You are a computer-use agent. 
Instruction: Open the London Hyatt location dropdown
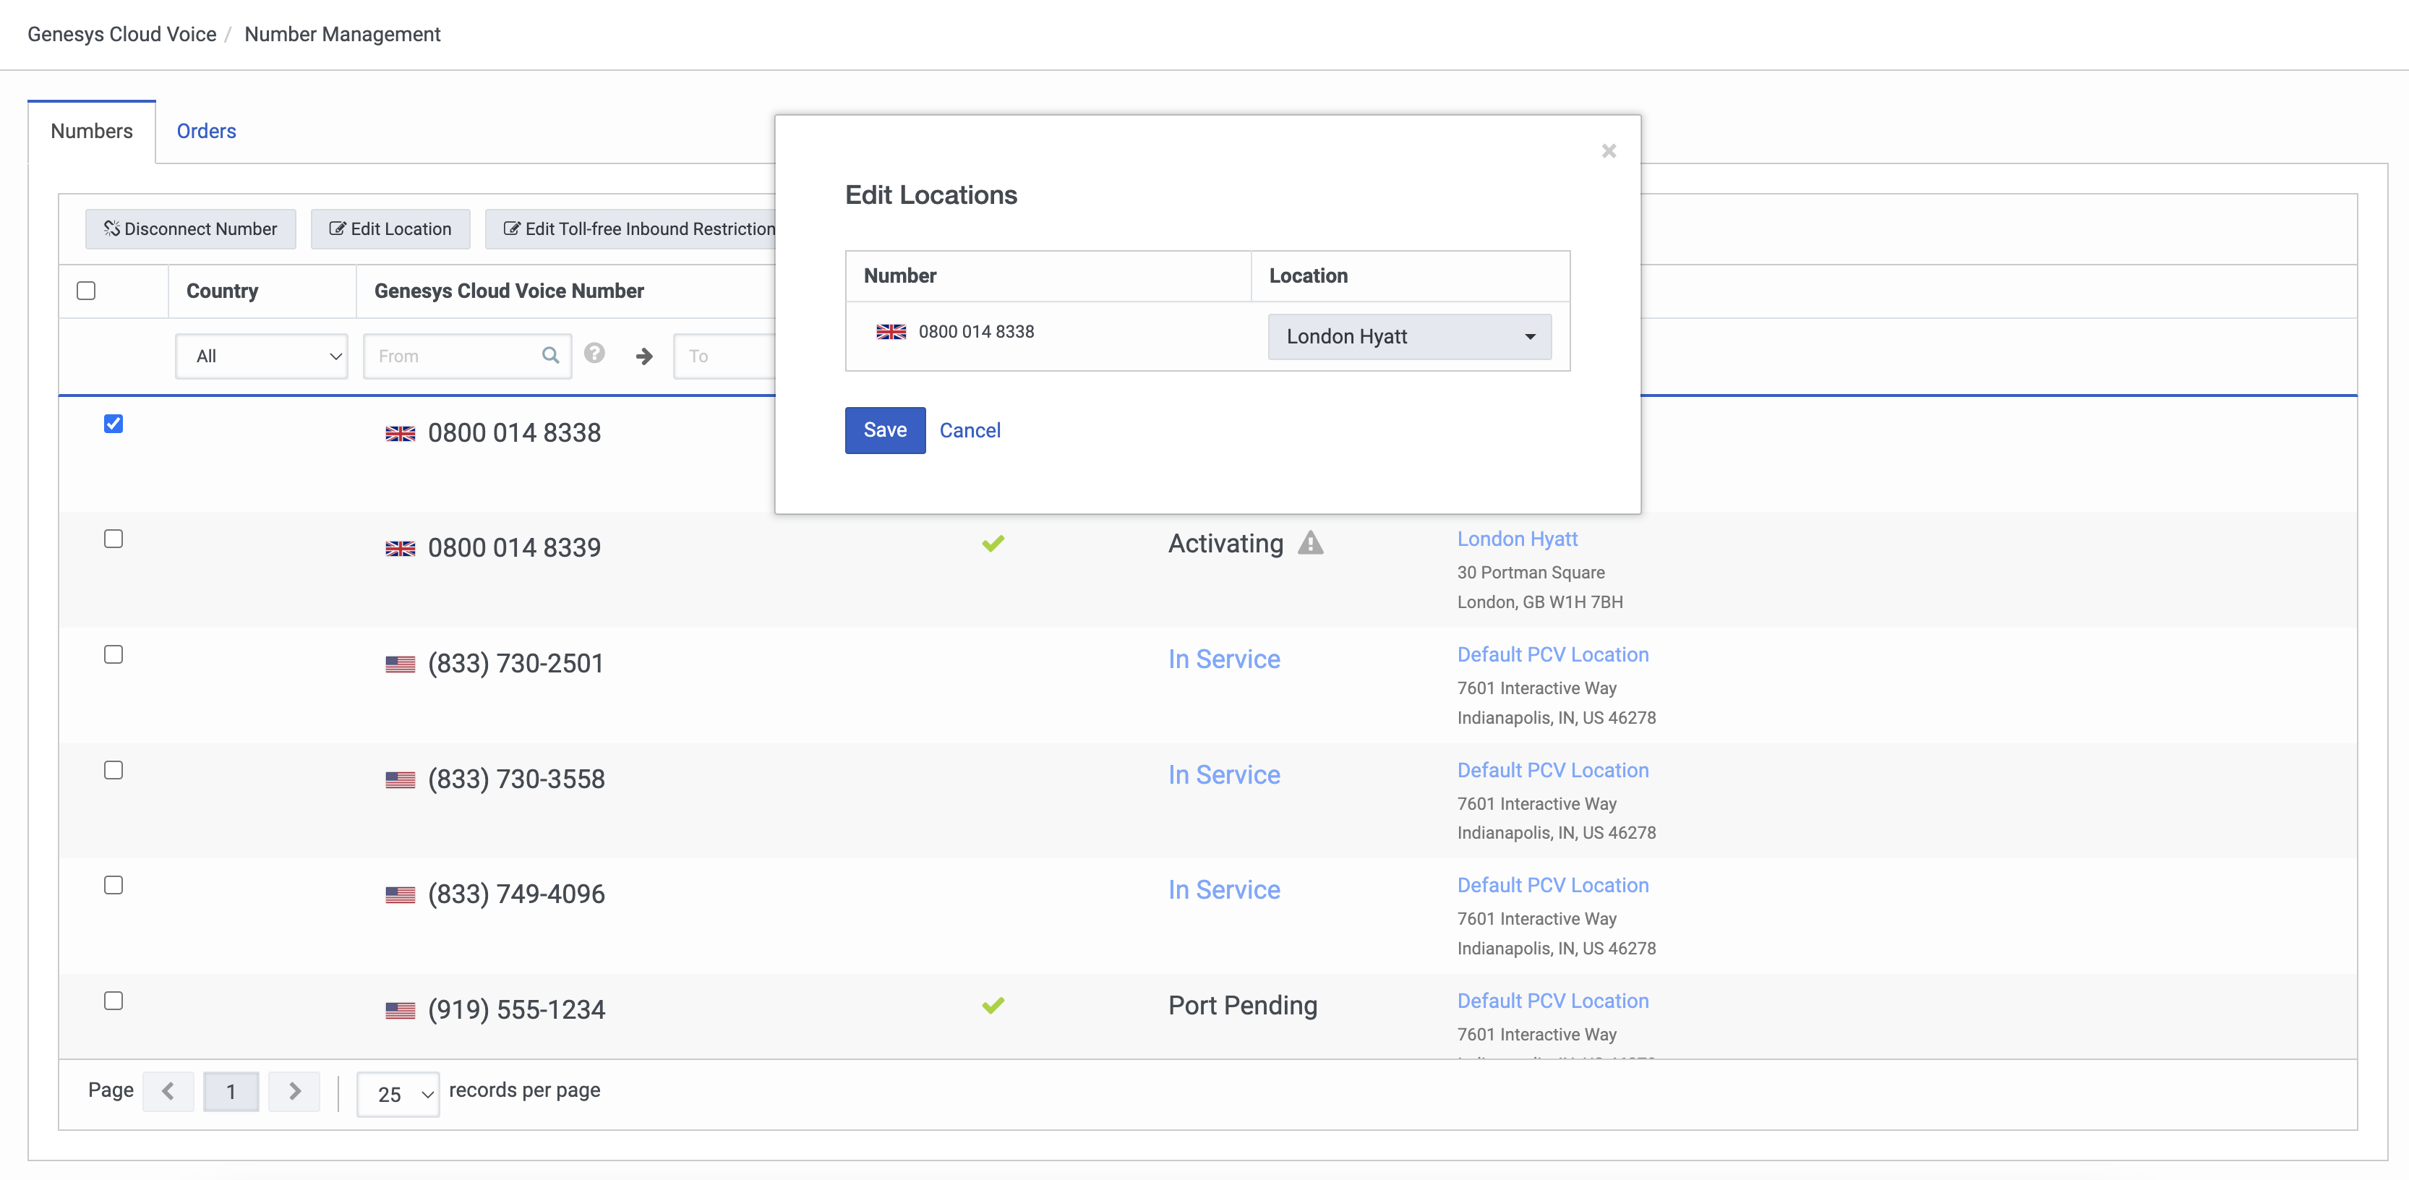pos(1408,337)
